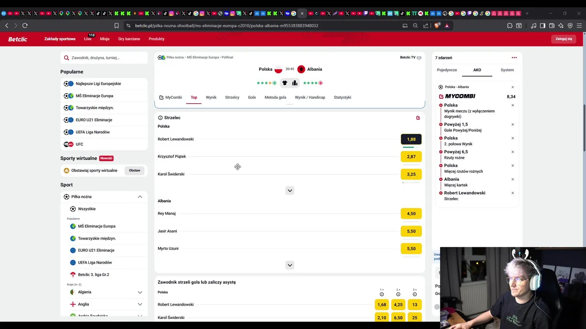Open the Brave VPN shield icon
The height and width of the screenshot is (329, 586).
tap(570, 26)
